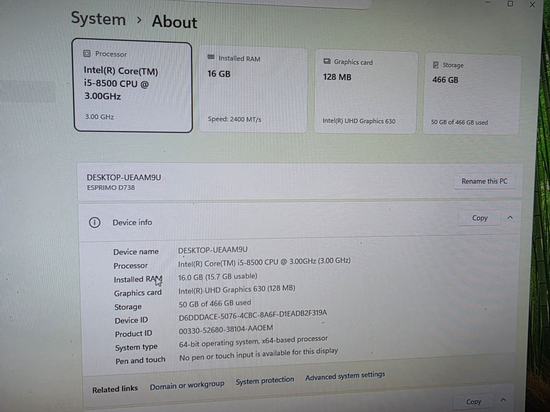
Task: Click the System type row label
Action: (136, 347)
